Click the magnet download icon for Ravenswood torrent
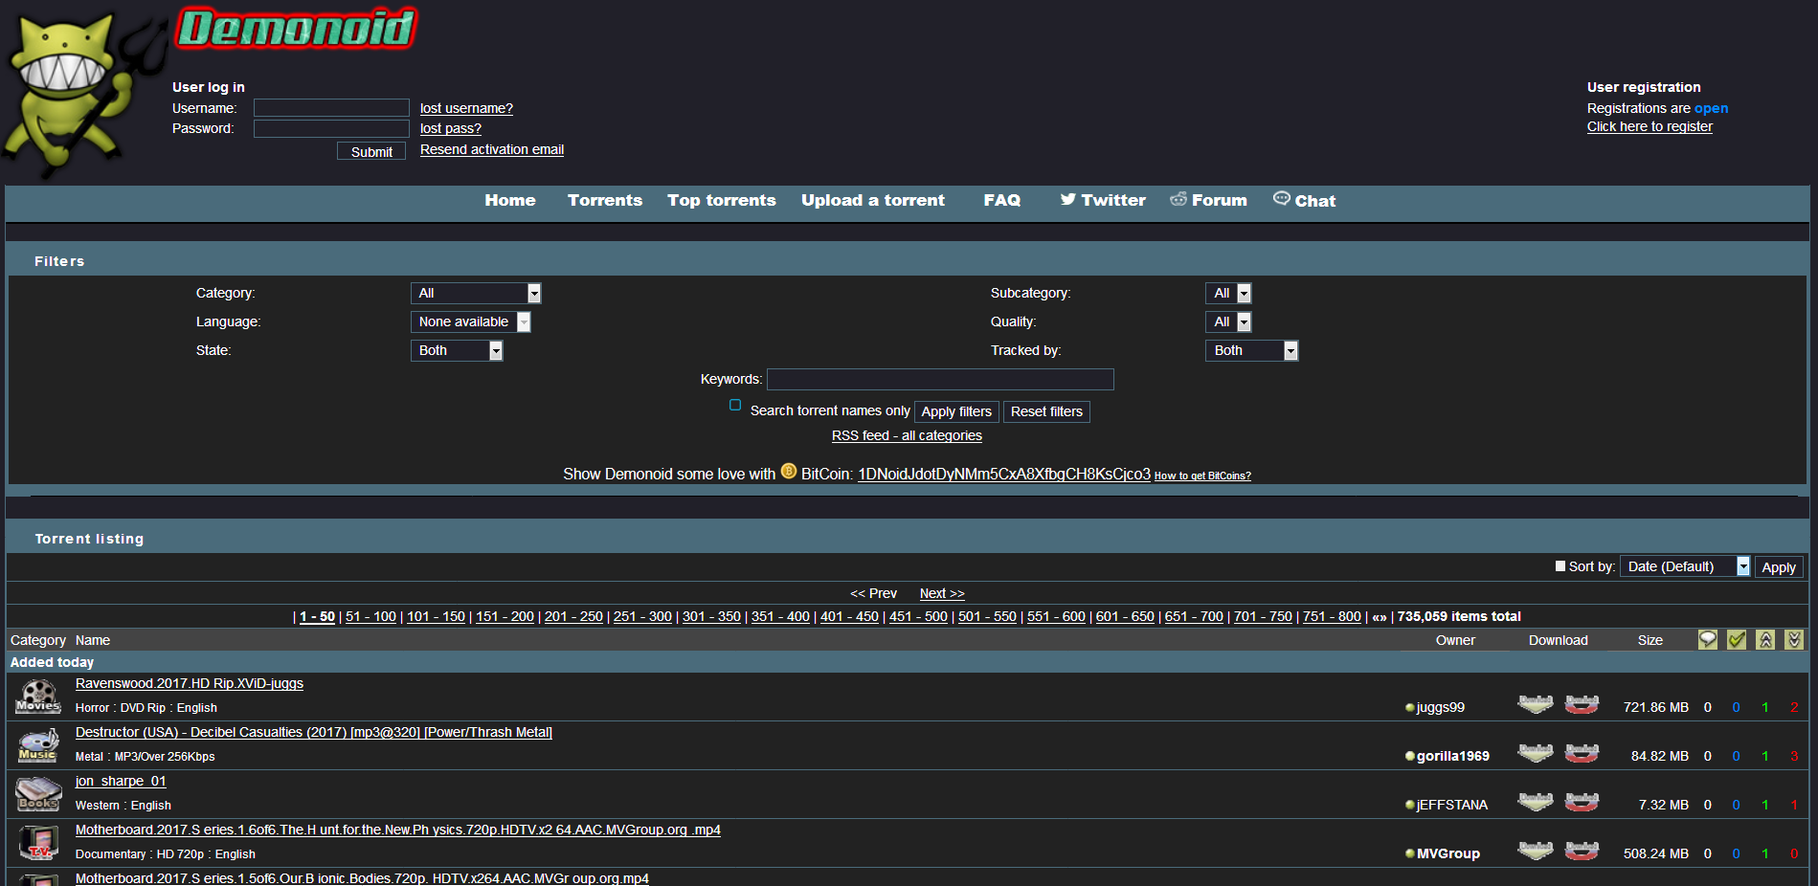1818x886 pixels. click(x=1582, y=704)
